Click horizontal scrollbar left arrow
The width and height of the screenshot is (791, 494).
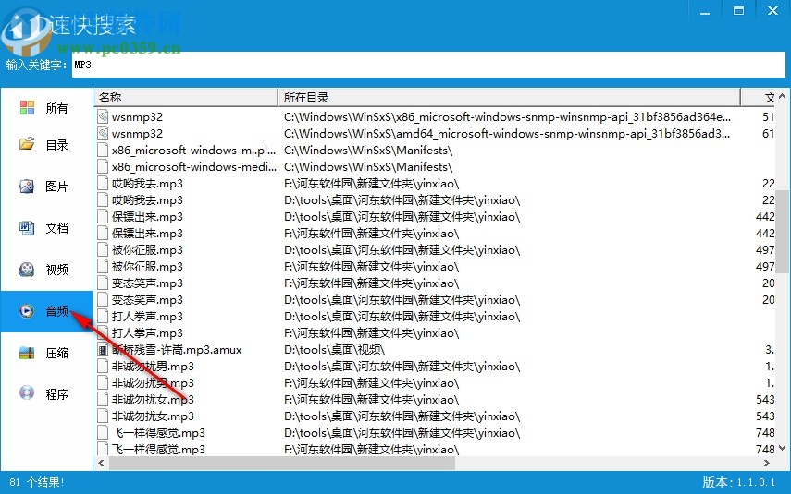pos(101,463)
